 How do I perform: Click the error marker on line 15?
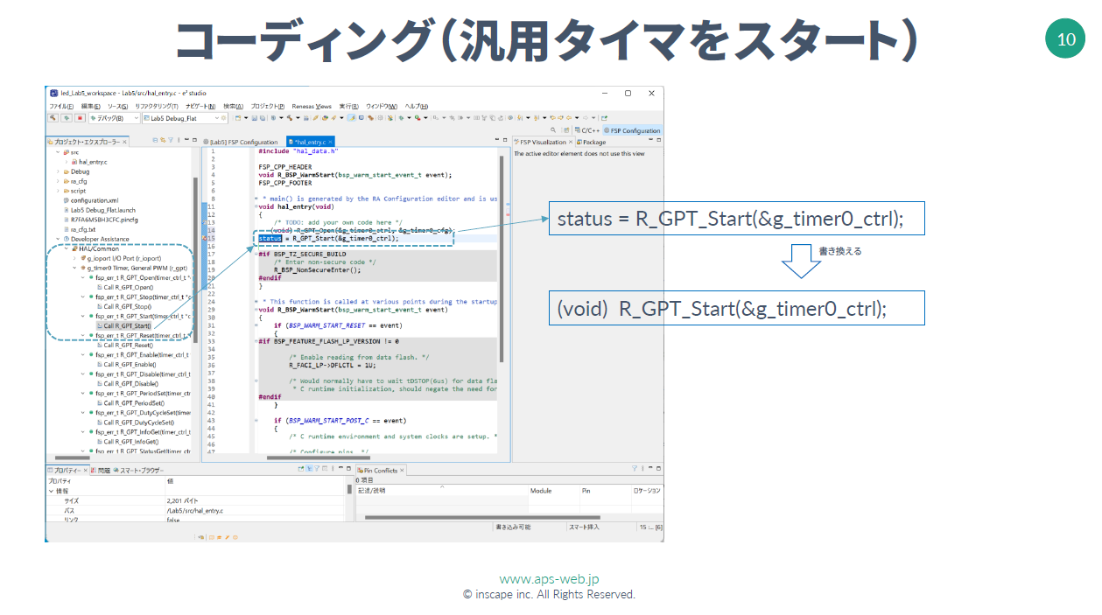tap(207, 238)
